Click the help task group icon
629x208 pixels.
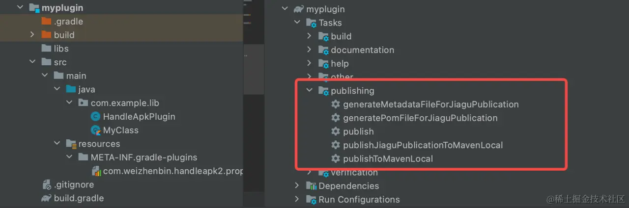pyautogui.click(x=323, y=64)
